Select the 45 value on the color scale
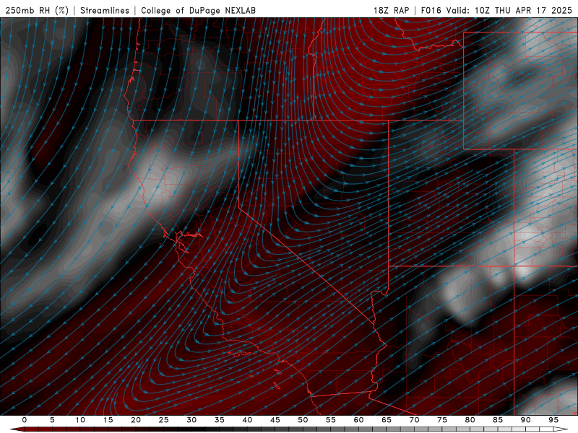 tap(275, 420)
